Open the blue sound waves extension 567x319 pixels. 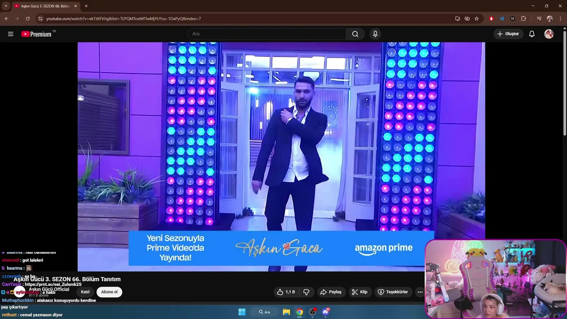click(502, 19)
